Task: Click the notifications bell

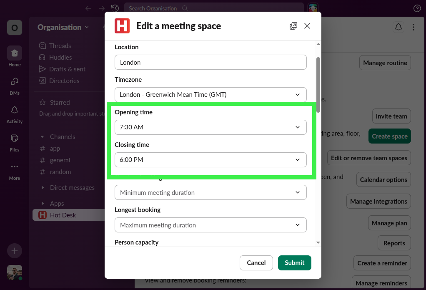Action: (398, 27)
